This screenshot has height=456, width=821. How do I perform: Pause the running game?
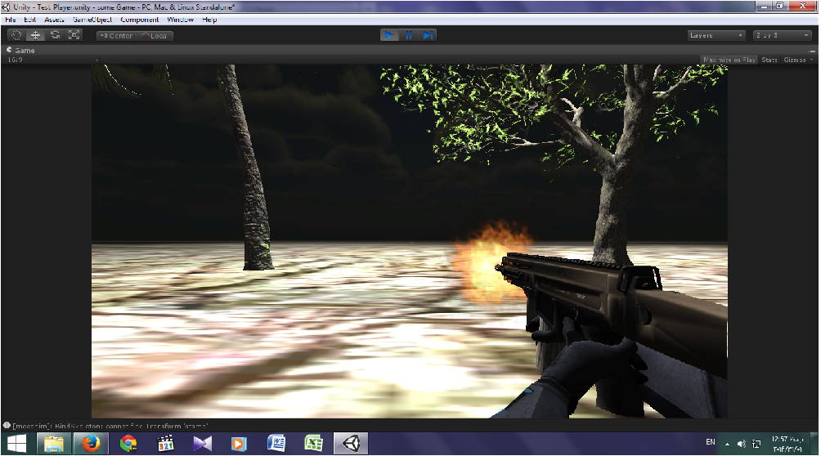coord(409,35)
